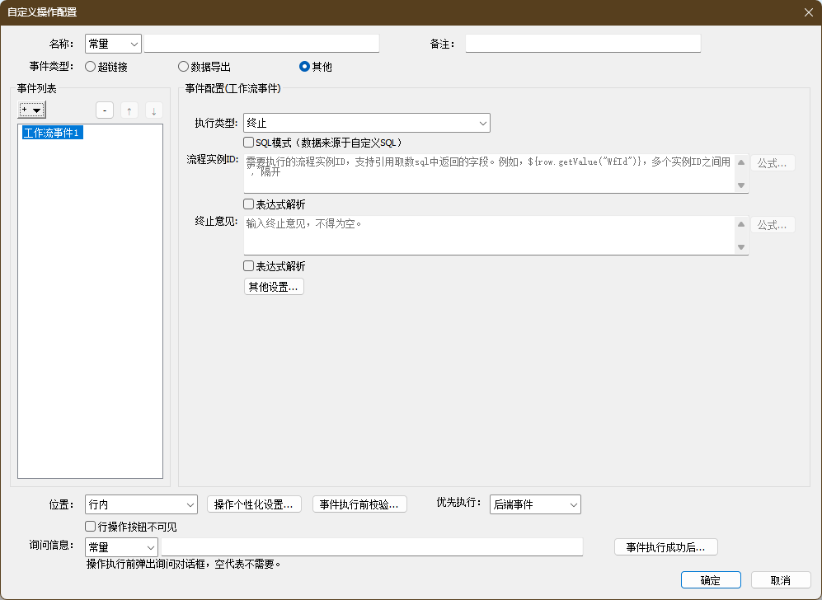Click the remove event minus button
This screenshot has height=600, width=822.
click(105, 110)
